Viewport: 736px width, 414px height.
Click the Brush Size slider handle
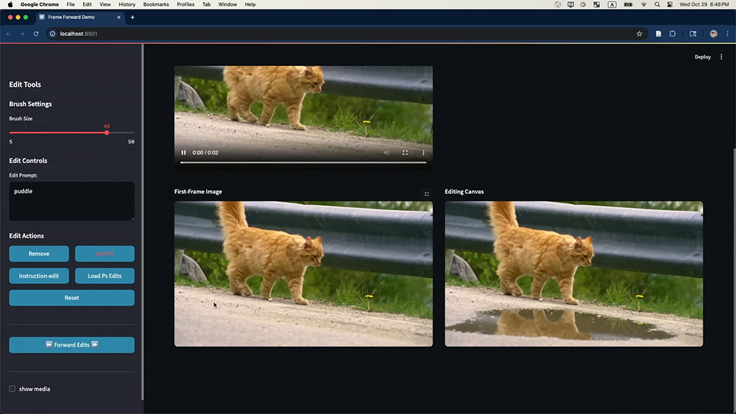pyautogui.click(x=107, y=132)
